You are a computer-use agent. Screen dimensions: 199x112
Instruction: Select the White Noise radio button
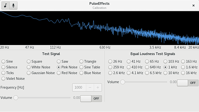29,67
